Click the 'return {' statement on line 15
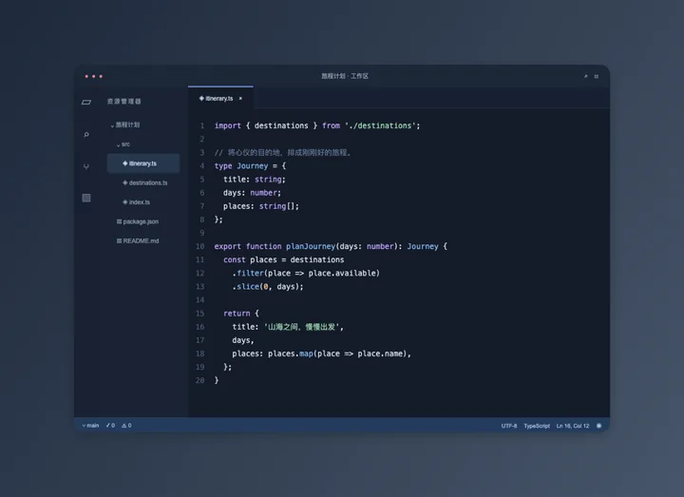684x497 pixels. coord(241,314)
